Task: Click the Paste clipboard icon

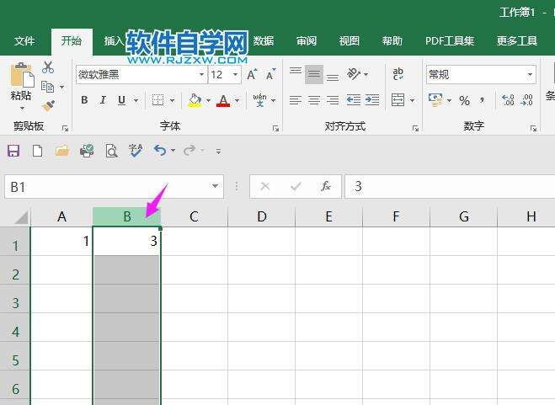Action: pyautogui.click(x=22, y=75)
